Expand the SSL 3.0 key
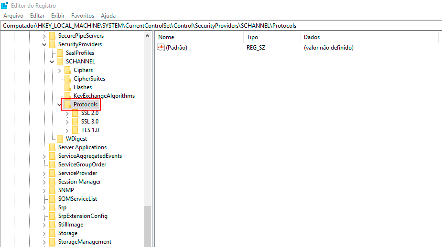Screen dimensions: 442x247 [x=67, y=122]
